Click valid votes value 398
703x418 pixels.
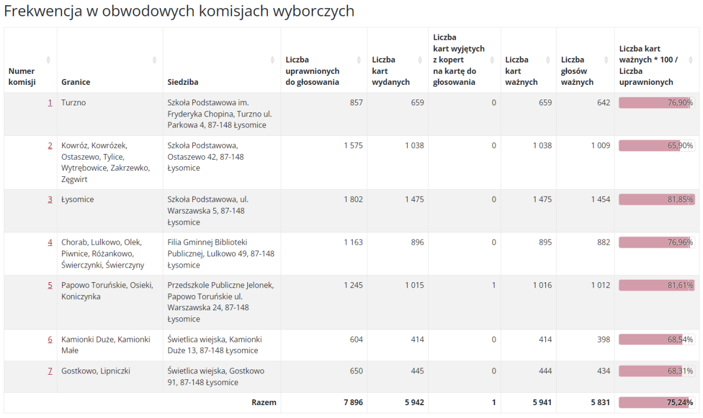pos(603,340)
